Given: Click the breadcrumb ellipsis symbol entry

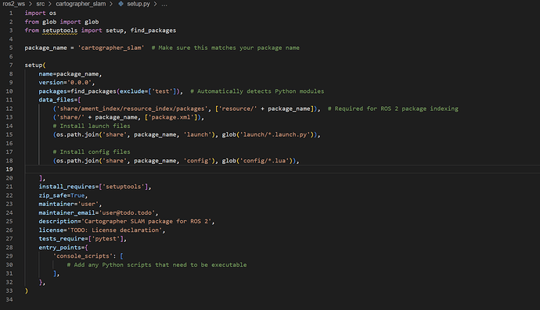Looking at the screenshot, I should [x=164, y=4].
